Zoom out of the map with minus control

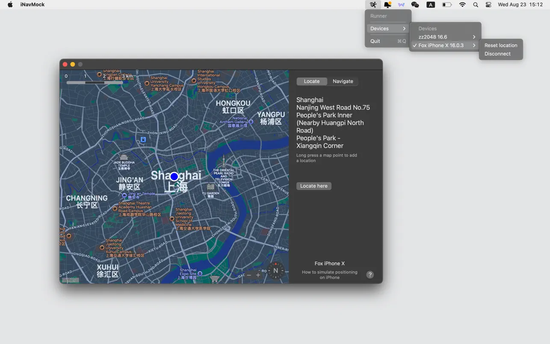coord(248,276)
